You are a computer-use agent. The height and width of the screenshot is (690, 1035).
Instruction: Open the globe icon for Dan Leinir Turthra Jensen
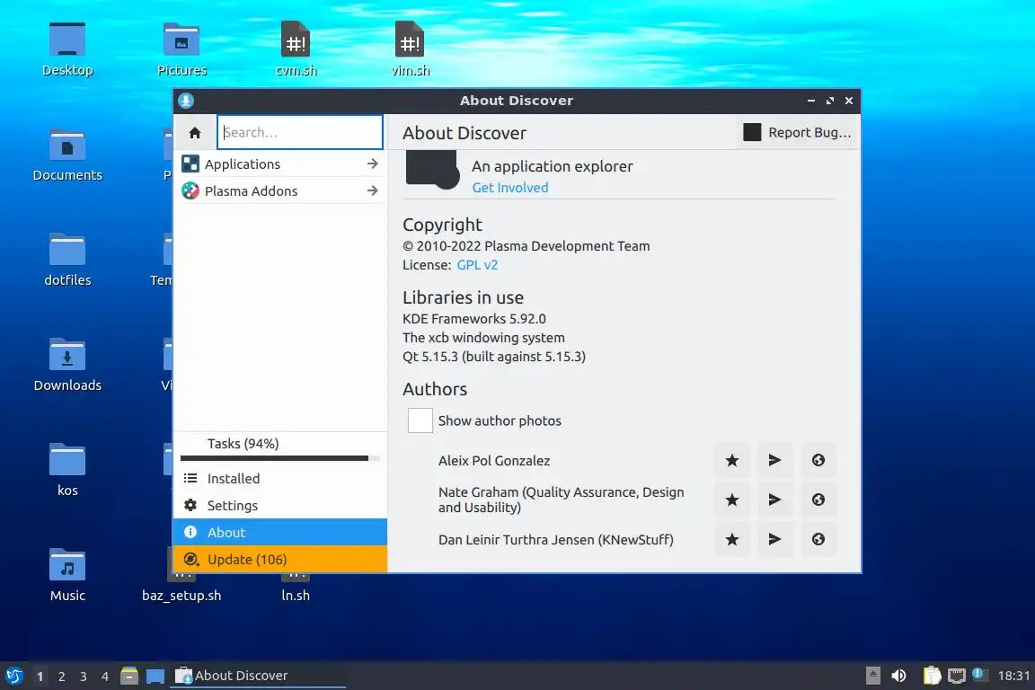(x=818, y=539)
